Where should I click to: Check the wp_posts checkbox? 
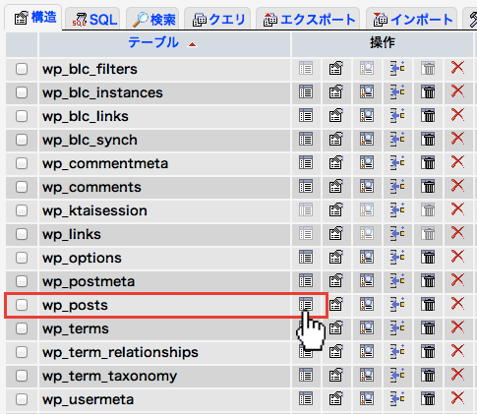coord(22,305)
